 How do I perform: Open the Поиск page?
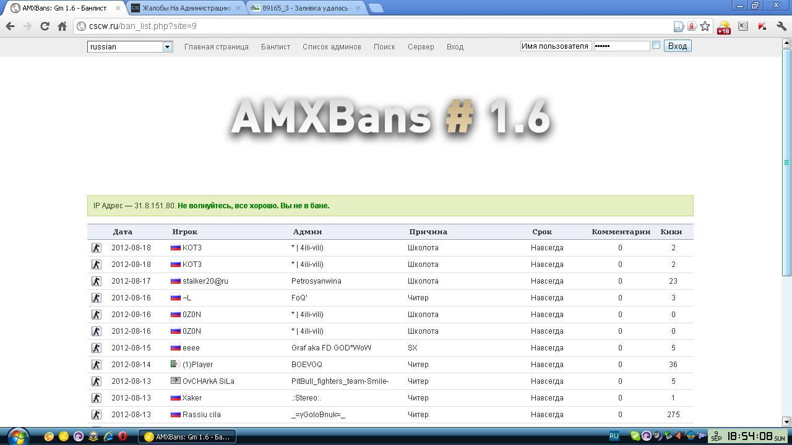(x=384, y=47)
